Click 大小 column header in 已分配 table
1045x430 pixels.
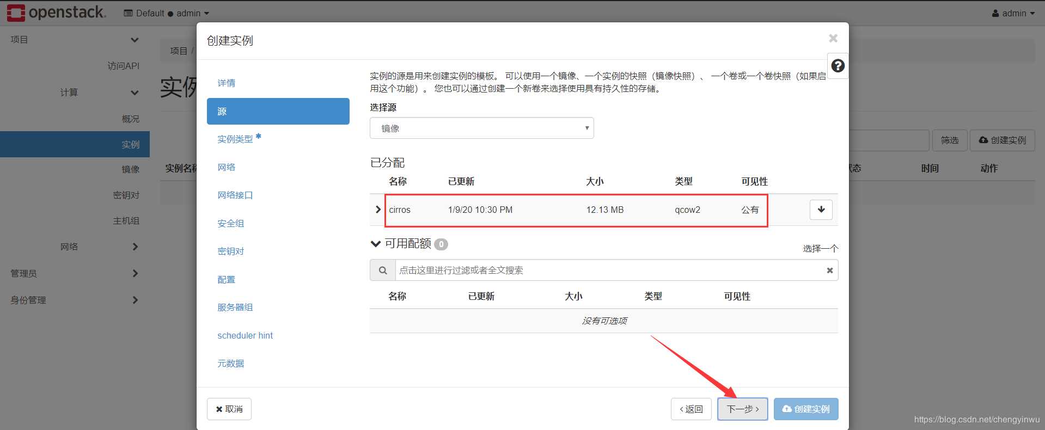click(595, 181)
